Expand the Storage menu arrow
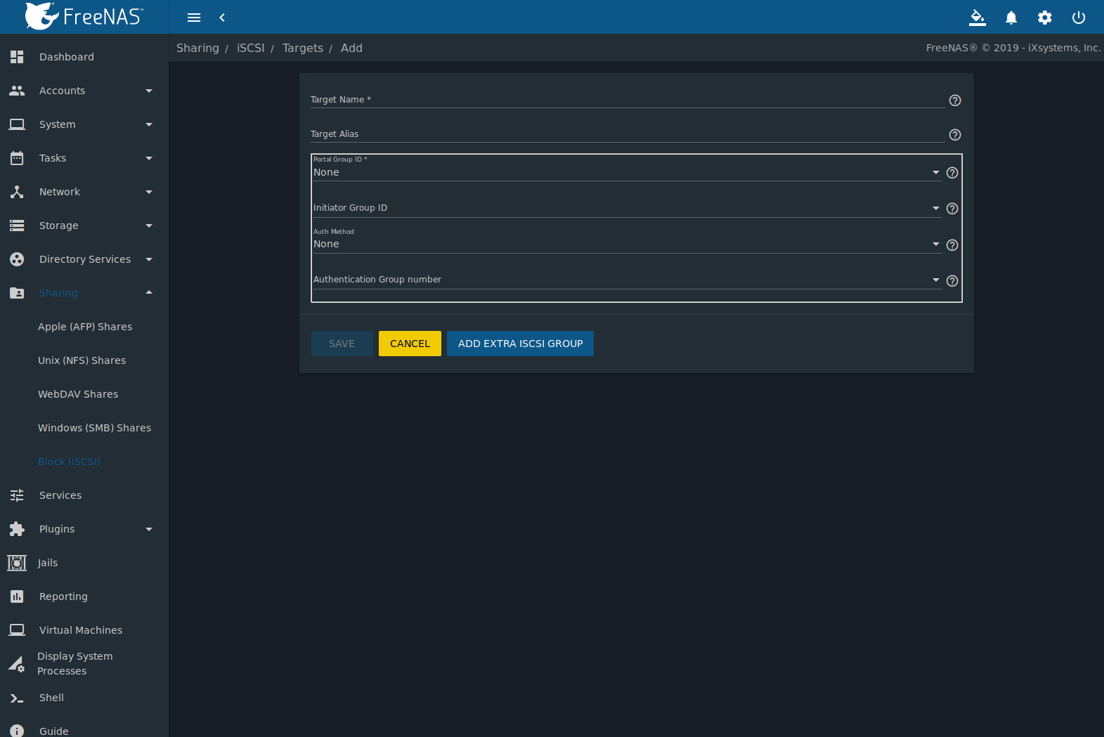The height and width of the screenshot is (737, 1104). click(x=149, y=226)
